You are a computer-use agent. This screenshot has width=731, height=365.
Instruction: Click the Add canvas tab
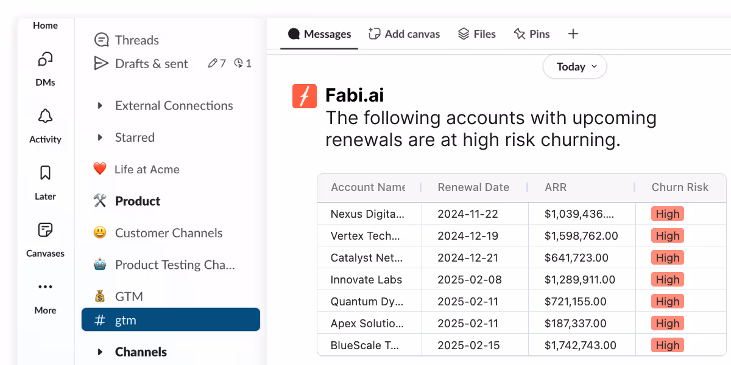click(404, 34)
